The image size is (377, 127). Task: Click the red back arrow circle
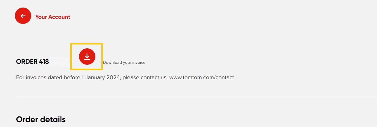[23, 16]
